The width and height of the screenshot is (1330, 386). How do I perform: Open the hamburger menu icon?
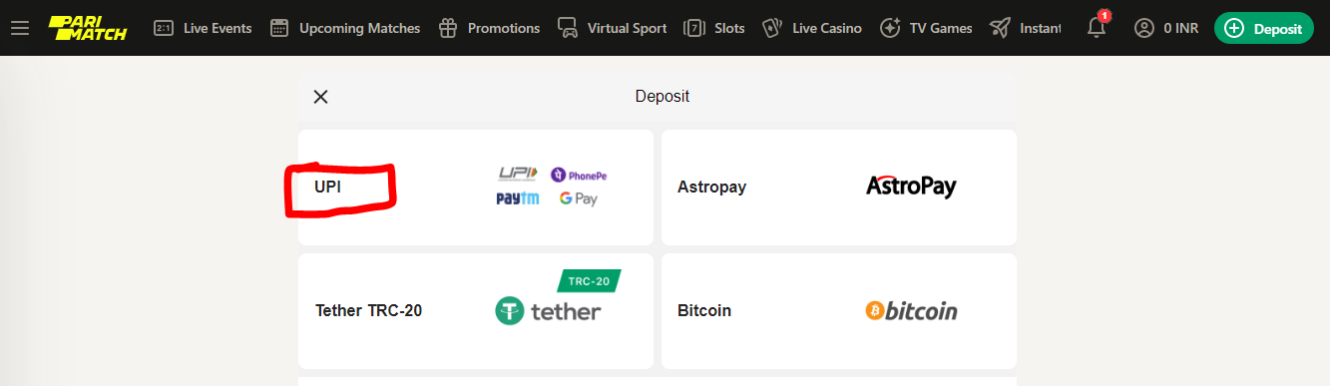[x=20, y=28]
